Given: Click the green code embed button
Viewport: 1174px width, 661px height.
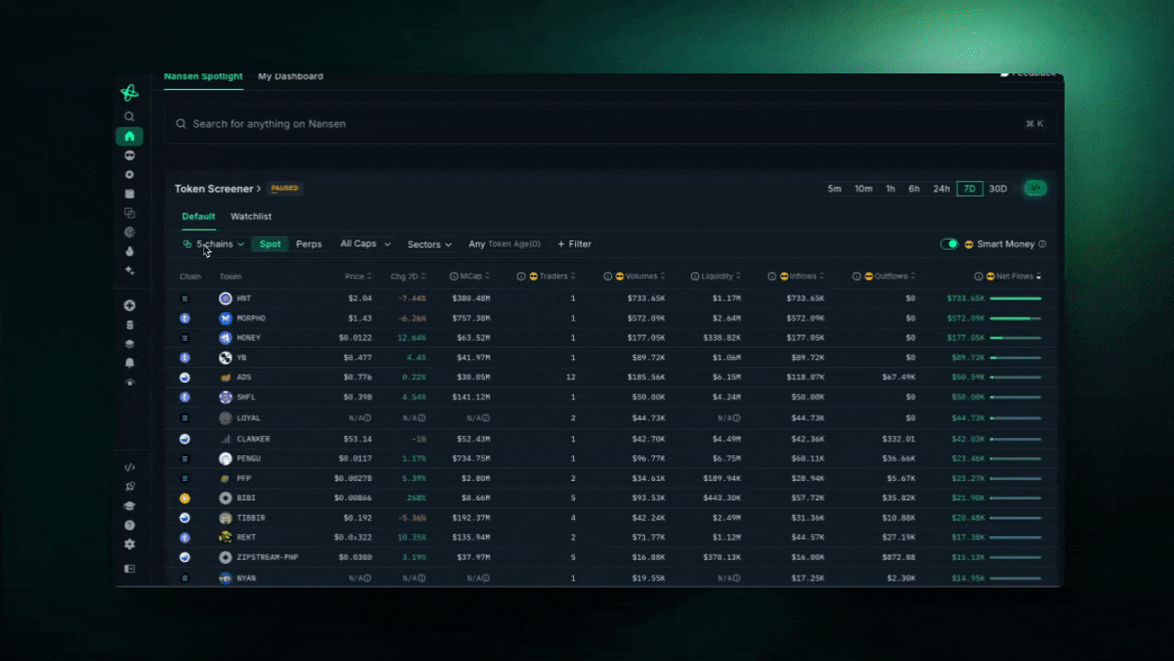Looking at the screenshot, I should [1035, 188].
